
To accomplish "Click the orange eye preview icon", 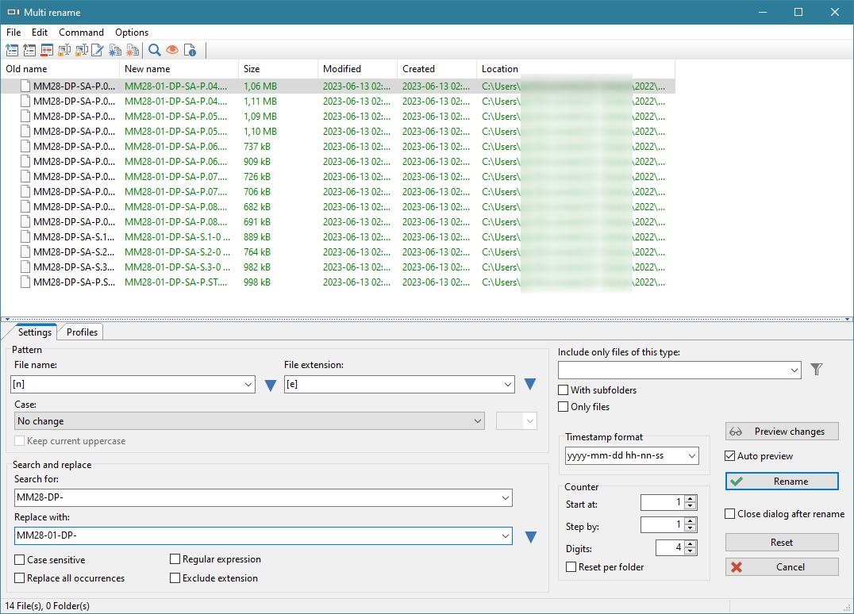I will tap(172, 51).
